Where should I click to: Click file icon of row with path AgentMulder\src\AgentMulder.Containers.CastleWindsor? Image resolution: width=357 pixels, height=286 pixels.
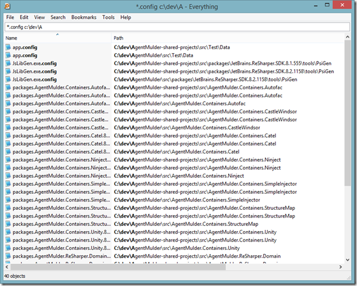pos(8,128)
